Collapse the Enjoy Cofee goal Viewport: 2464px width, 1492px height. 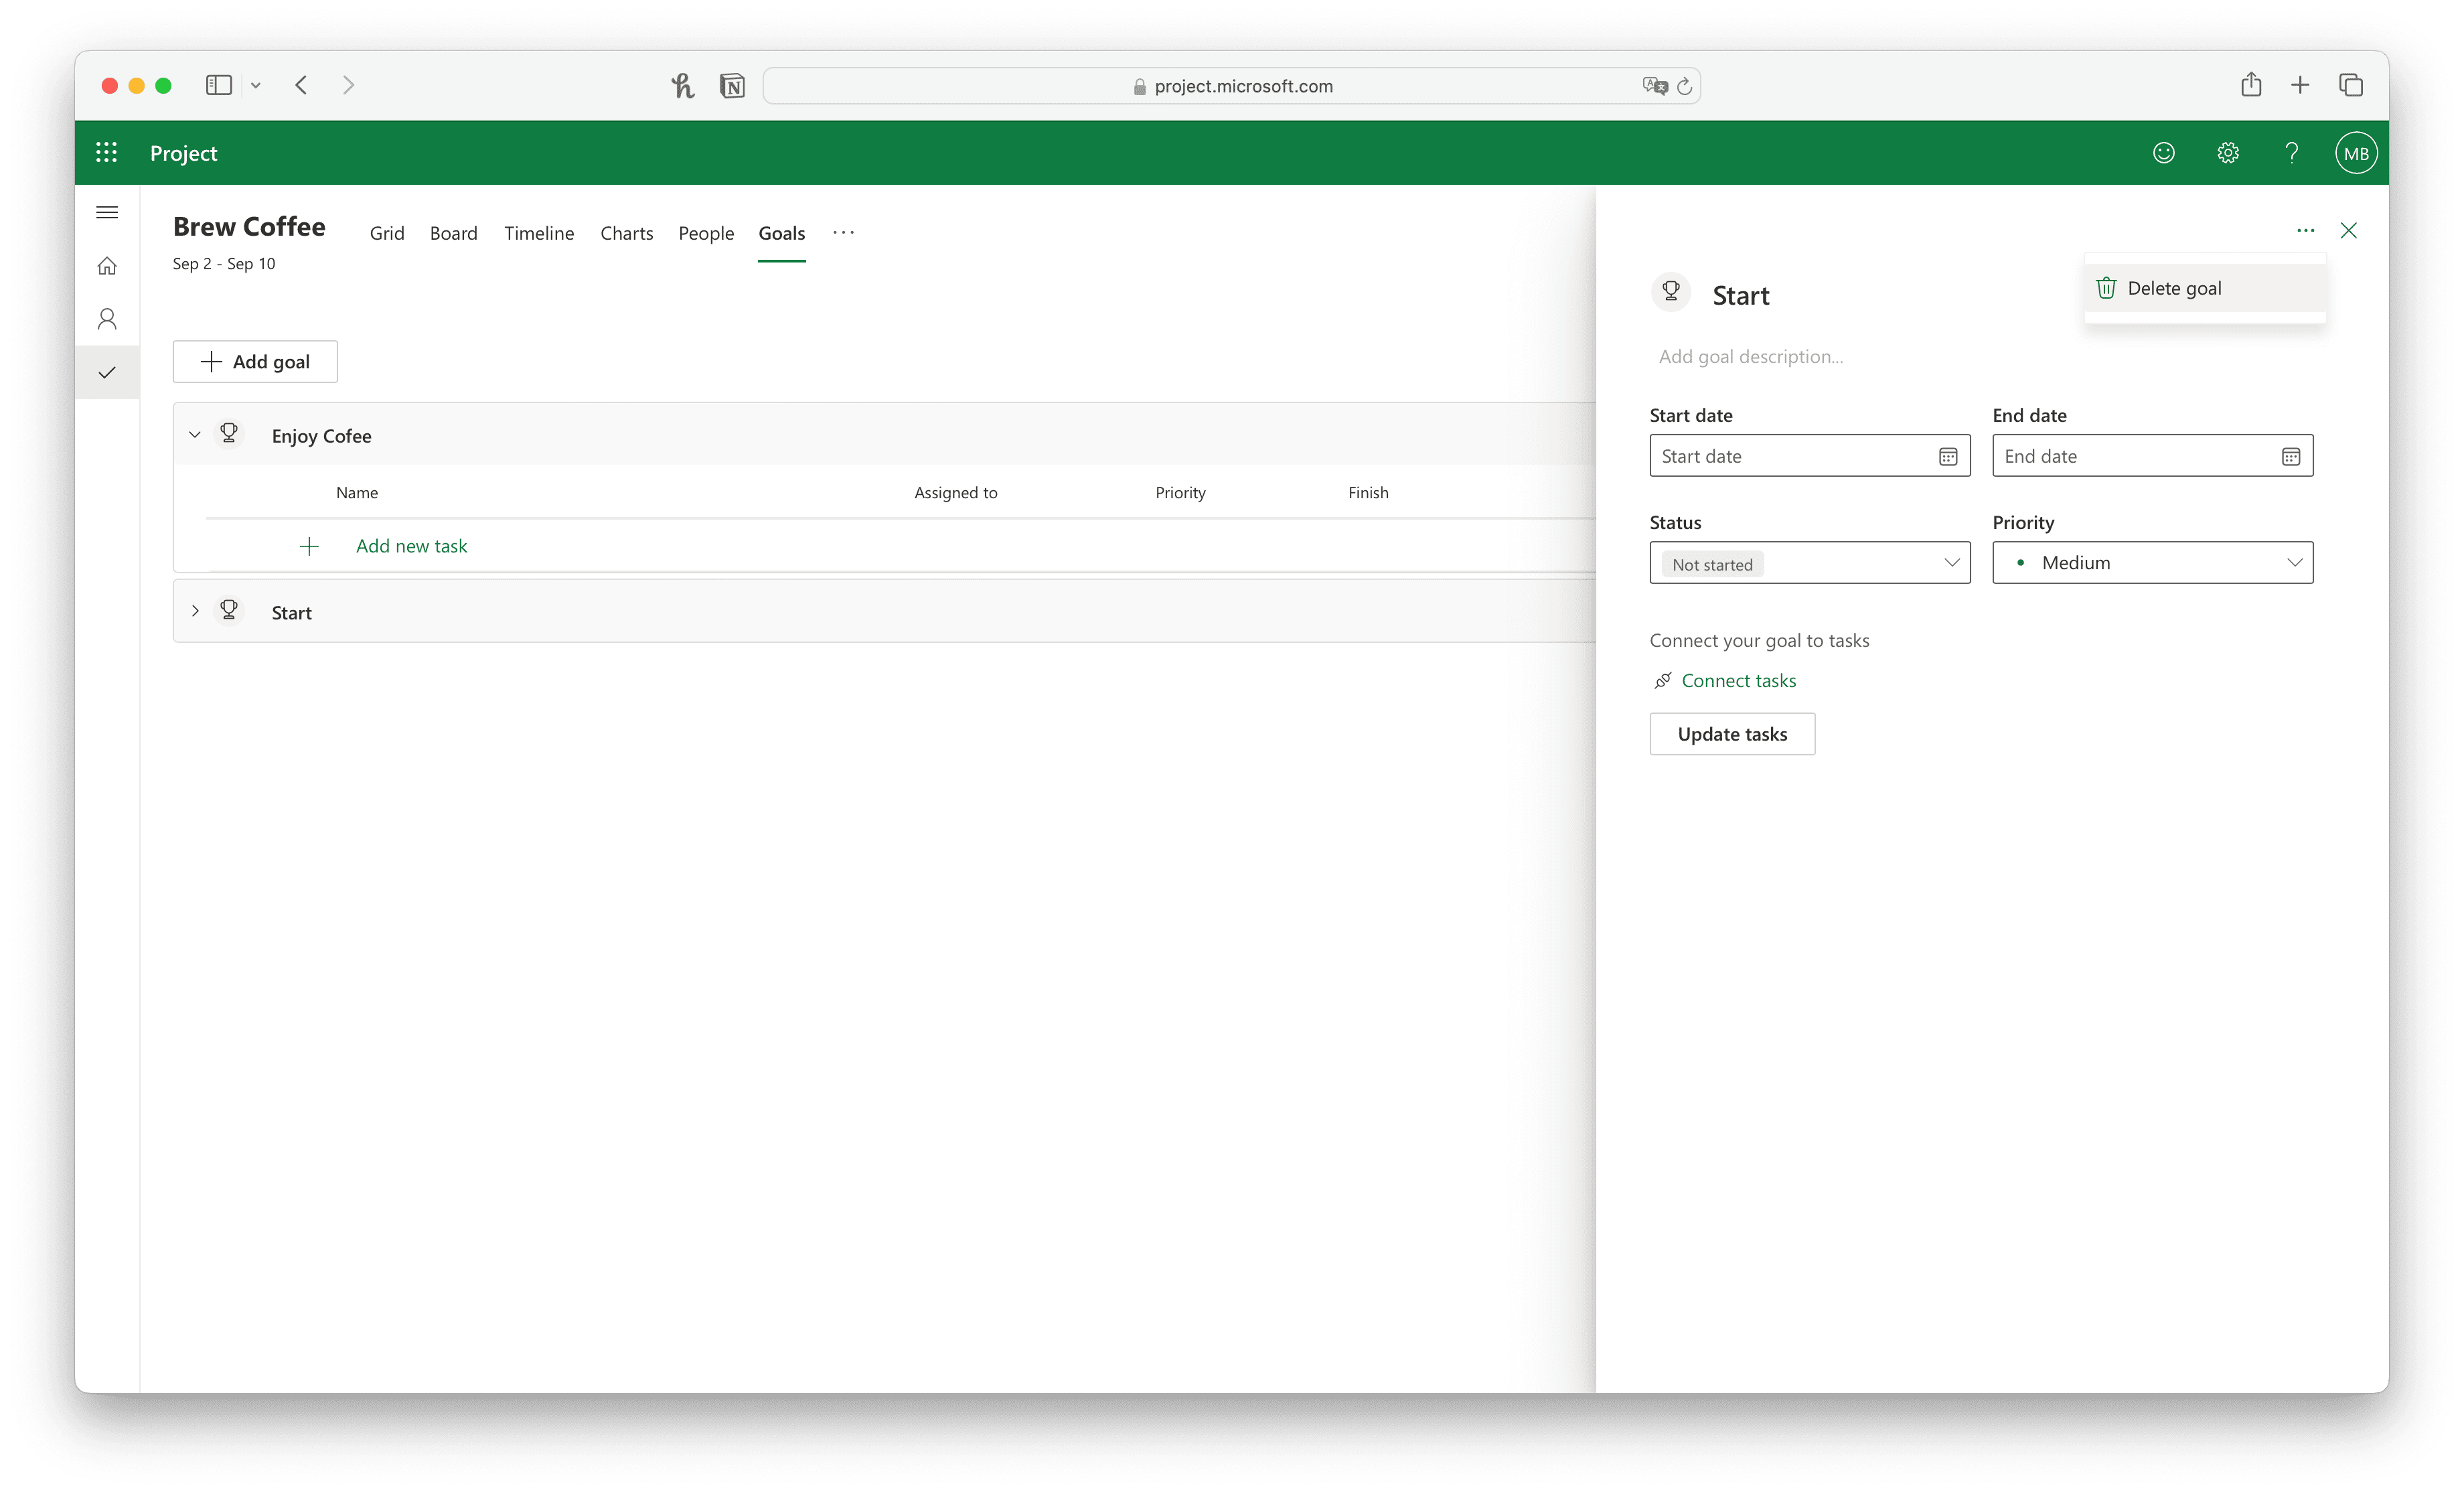point(195,435)
